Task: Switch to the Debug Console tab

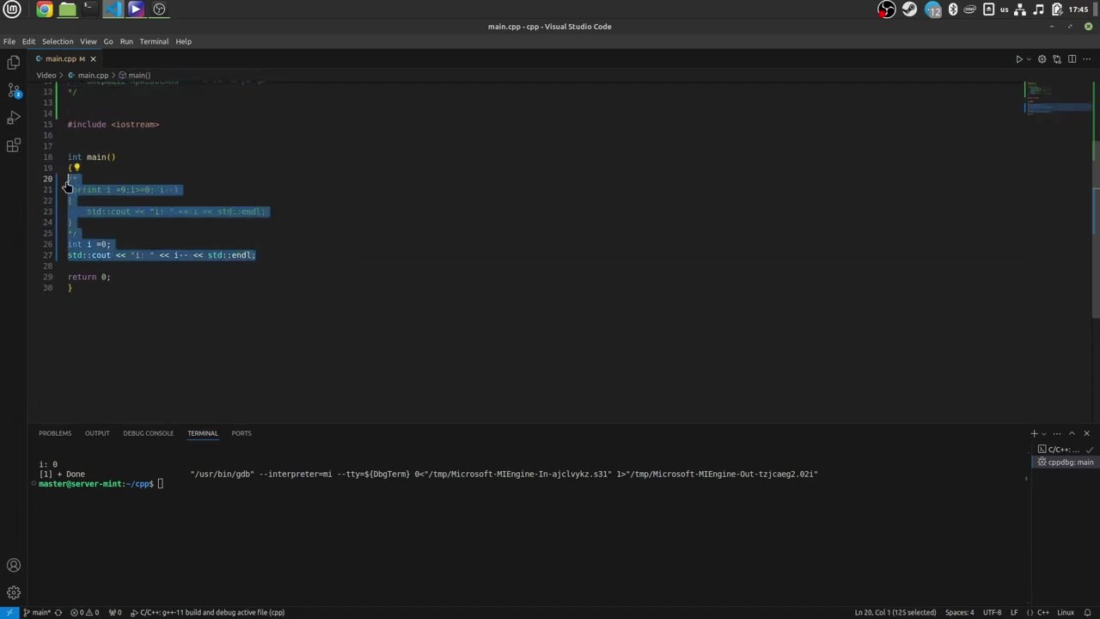Action: point(148,433)
